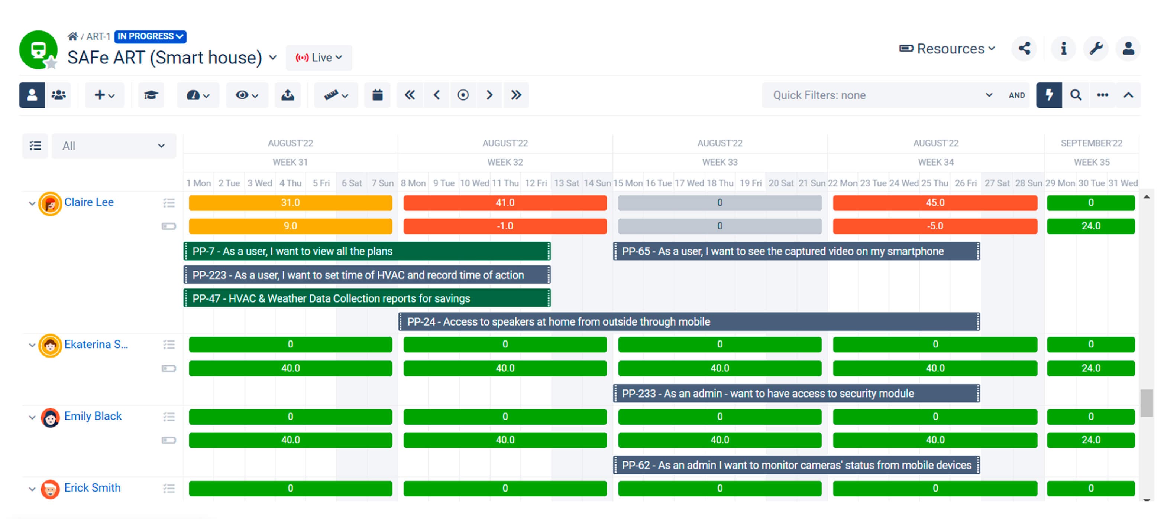
Task: Click the task list toggle icon beside All
Action: coord(35,146)
